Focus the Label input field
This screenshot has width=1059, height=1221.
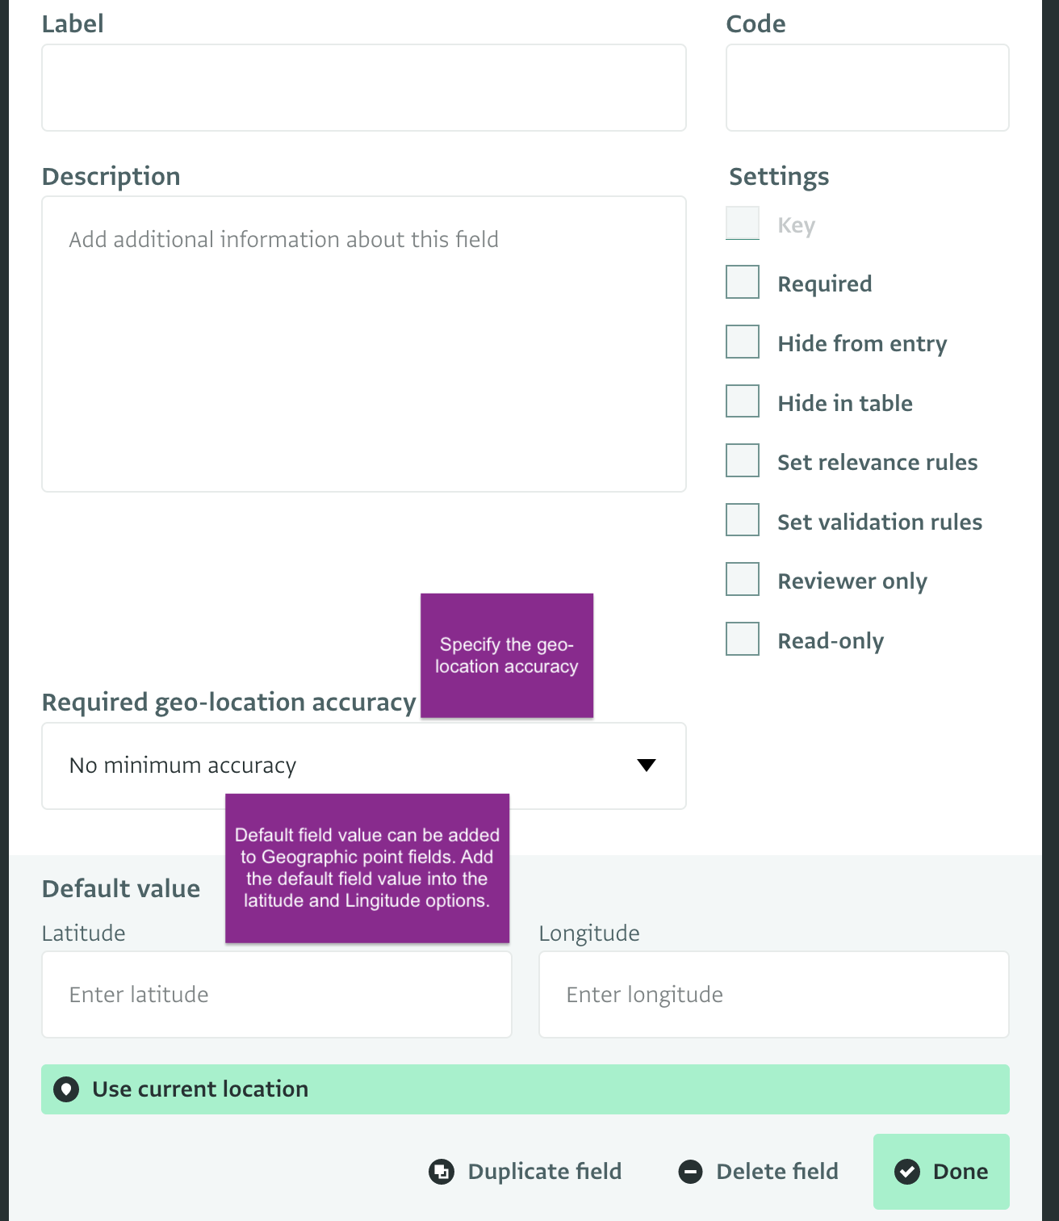tap(363, 87)
